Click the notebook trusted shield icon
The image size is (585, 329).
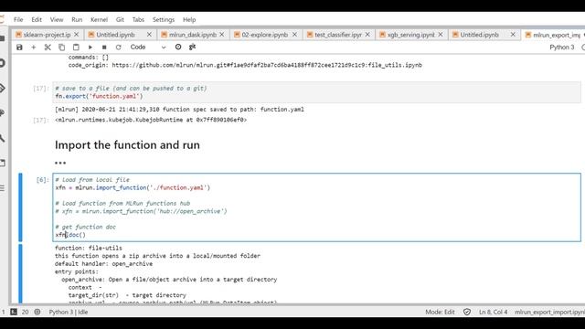467,312
